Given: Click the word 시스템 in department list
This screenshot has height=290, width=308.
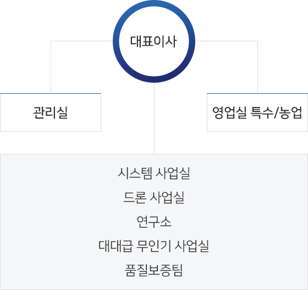Looking at the screenshot, I should point(135,173).
